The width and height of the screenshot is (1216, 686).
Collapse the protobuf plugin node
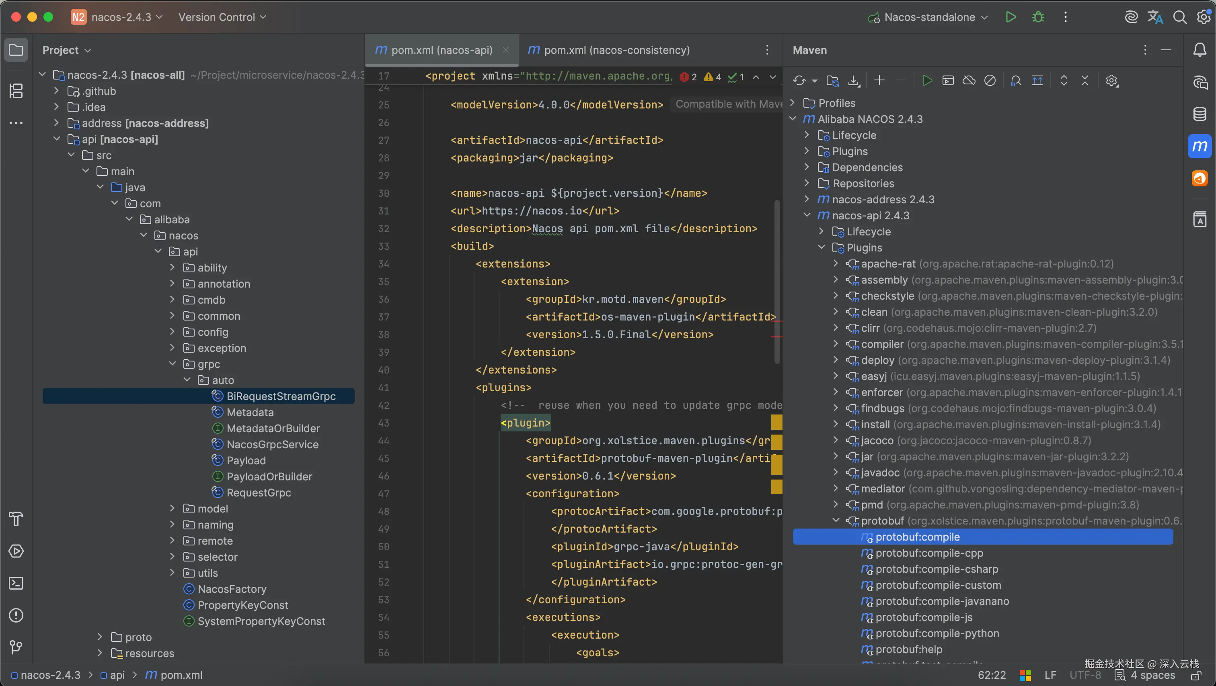tap(836, 520)
